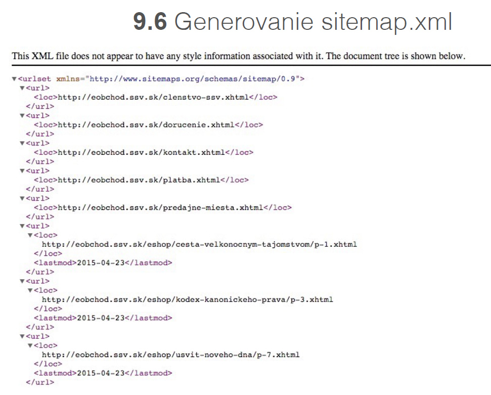The height and width of the screenshot is (395, 491).
Task: Collapse the url node for dorucenie.xhtml
Action: pos(22,116)
